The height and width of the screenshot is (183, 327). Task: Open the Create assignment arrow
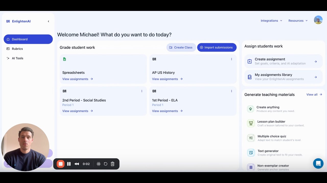pyautogui.click(x=316, y=62)
